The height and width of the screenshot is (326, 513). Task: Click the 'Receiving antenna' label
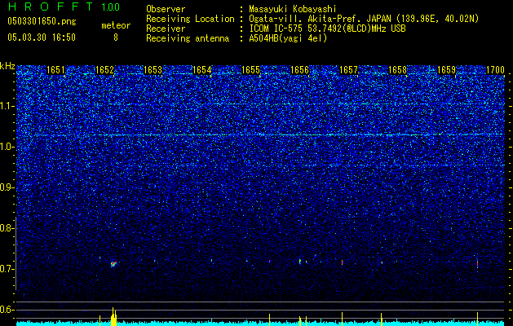click(x=188, y=38)
